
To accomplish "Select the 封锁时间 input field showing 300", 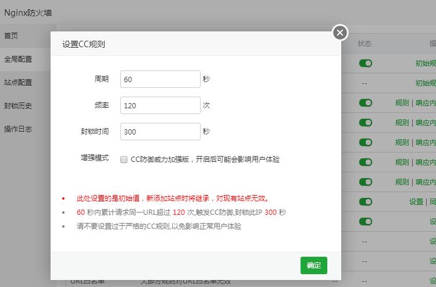I will pos(160,132).
